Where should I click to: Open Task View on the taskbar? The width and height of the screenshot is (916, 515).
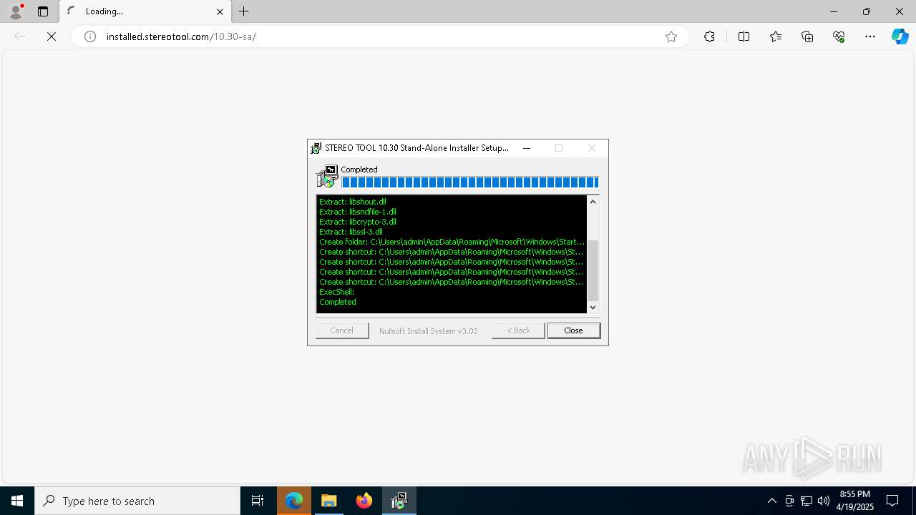point(258,501)
